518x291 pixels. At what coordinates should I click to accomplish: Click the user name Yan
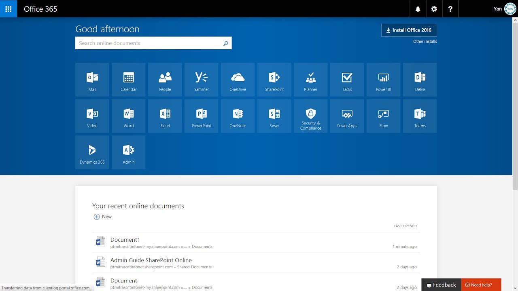[498, 9]
